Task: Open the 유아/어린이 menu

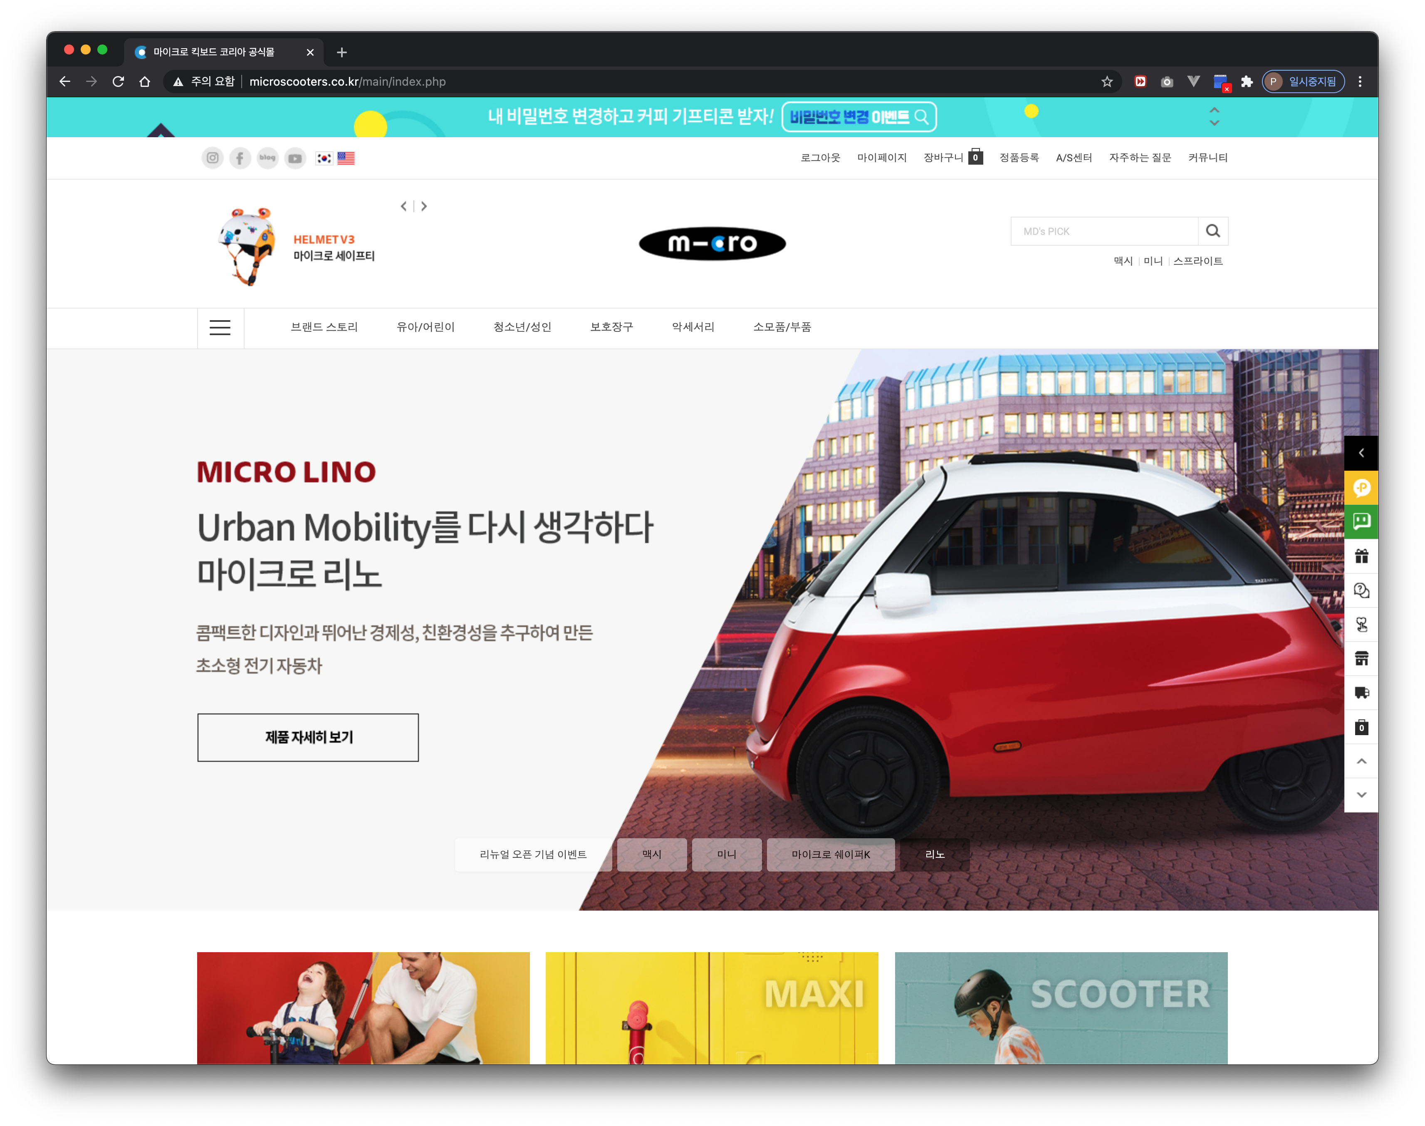Action: click(426, 327)
